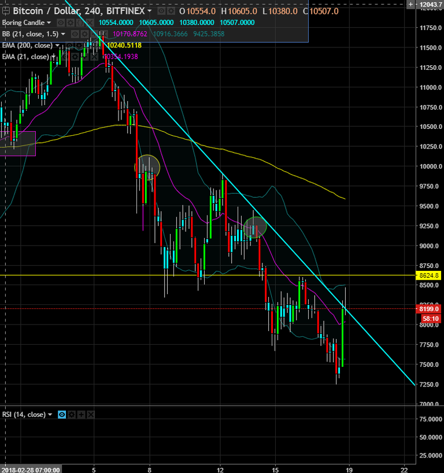
Task: Collapse the indicator legend with top-left toggle
Action: [5, 11]
